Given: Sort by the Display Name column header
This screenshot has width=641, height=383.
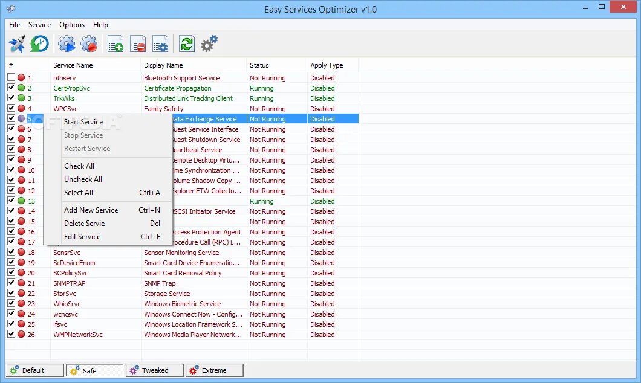Looking at the screenshot, I should [x=194, y=65].
